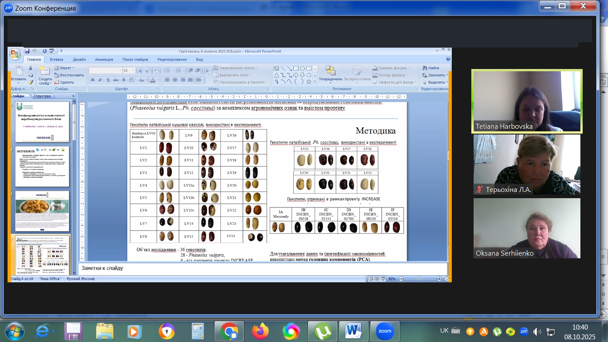Click the zoom slider in PowerPoint status bar
Screen dimensions: 608x342
click(418, 279)
